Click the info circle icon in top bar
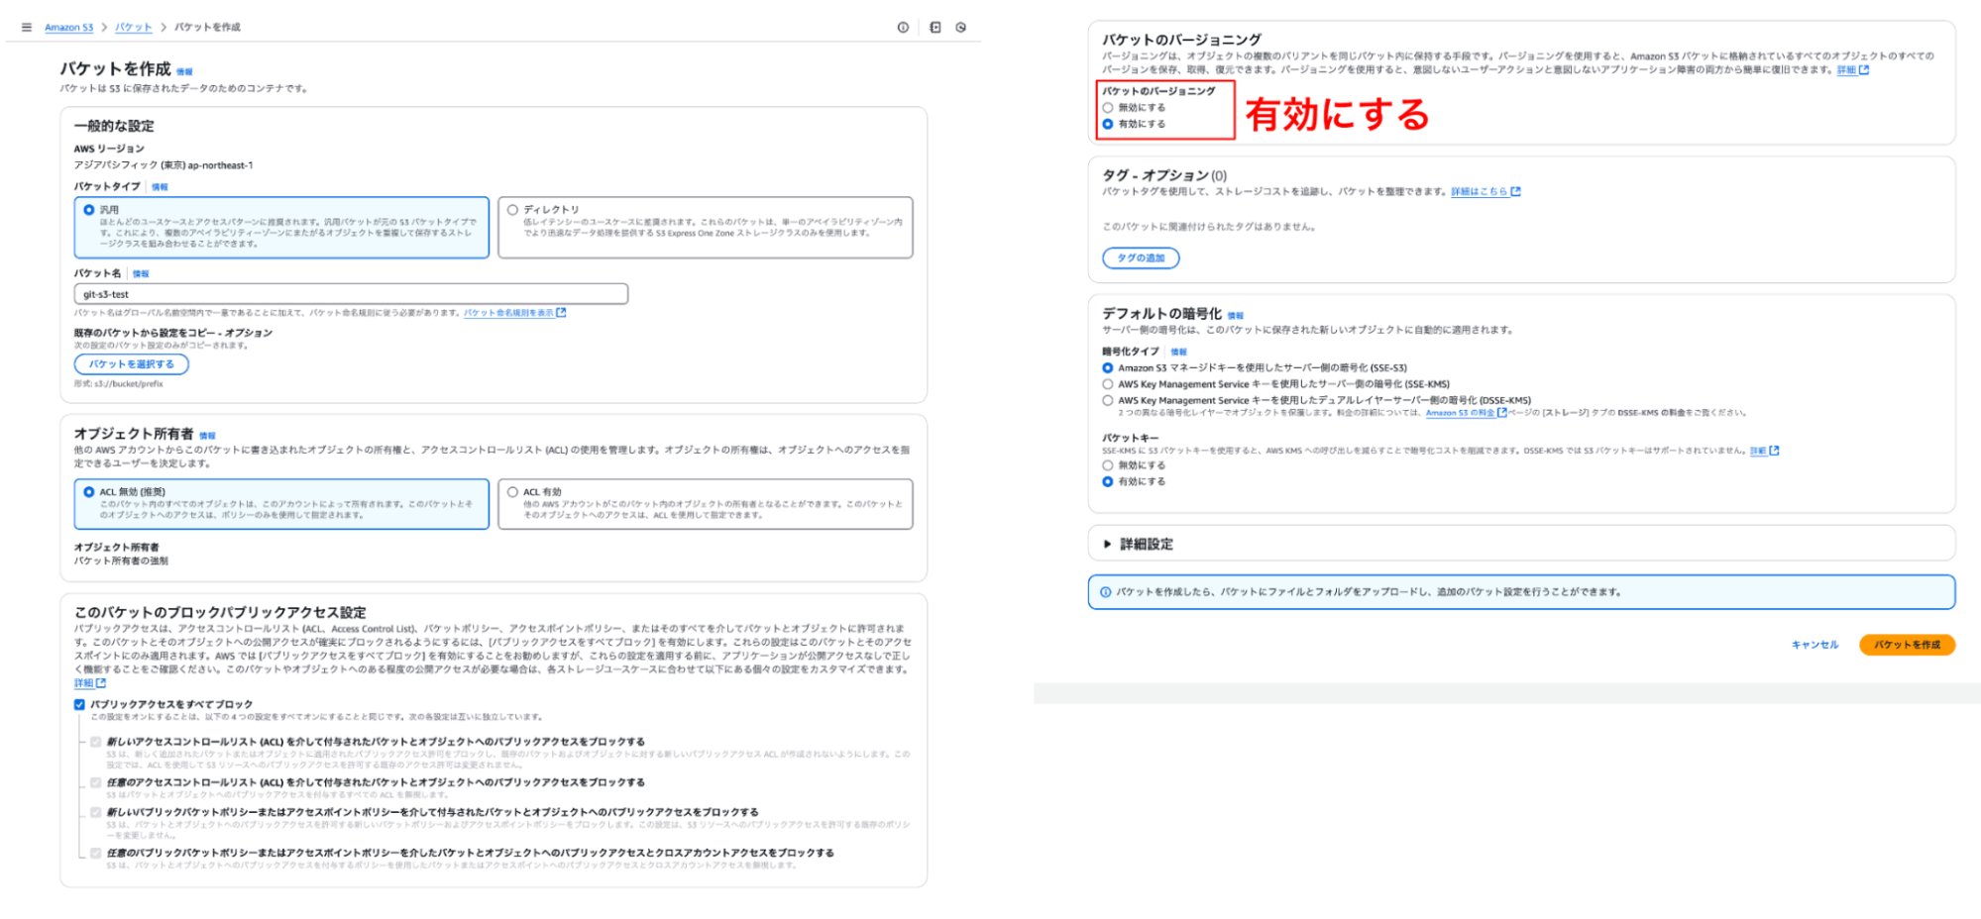Image resolution: width=1981 pixels, height=919 pixels. (903, 28)
